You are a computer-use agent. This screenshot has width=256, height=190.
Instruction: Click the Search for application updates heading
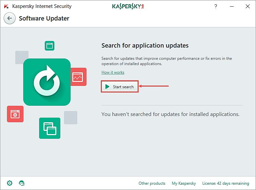[x=145, y=46]
